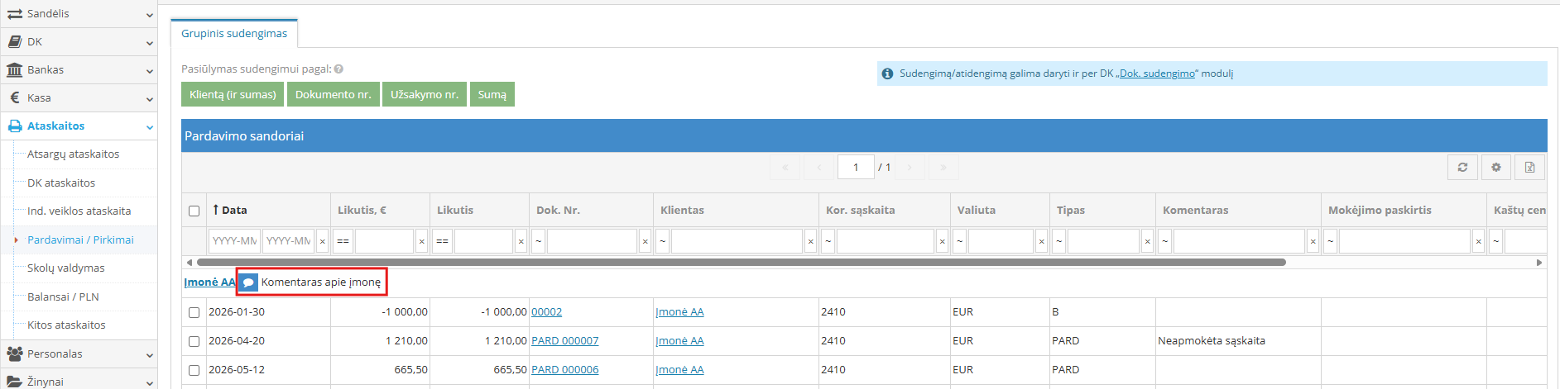Select checkbox for 2026-04-20 row
The height and width of the screenshot is (389, 1560).
click(x=194, y=341)
